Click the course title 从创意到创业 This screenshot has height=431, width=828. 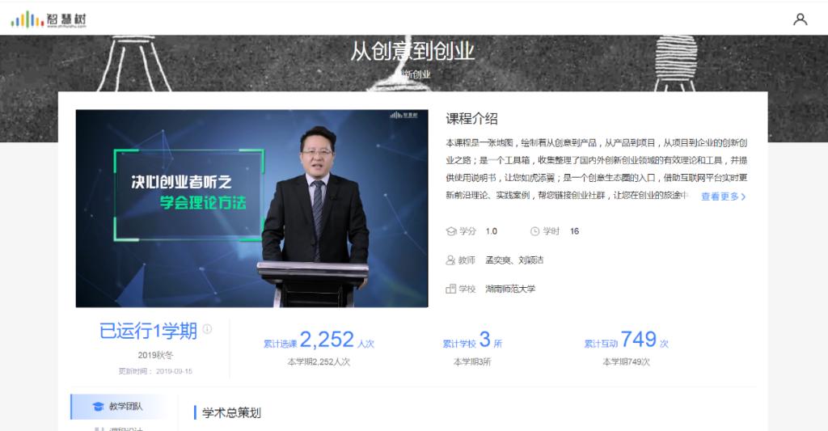click(x=413, y=51)
